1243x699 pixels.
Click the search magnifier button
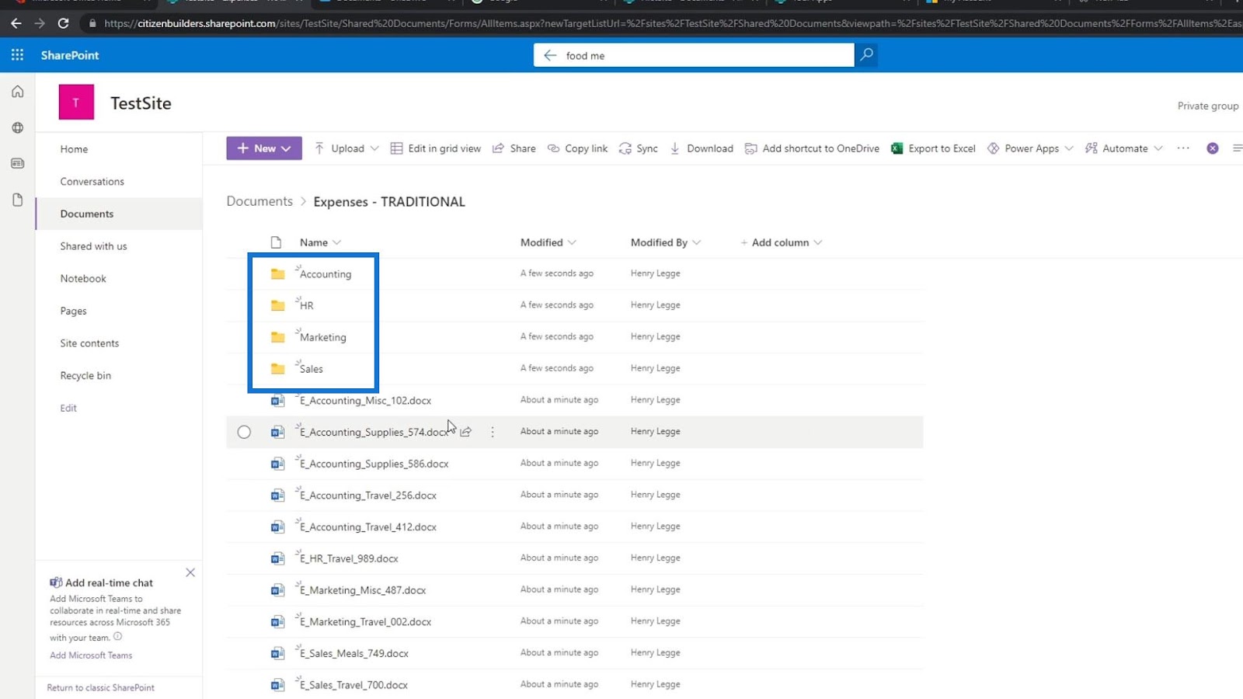point(866,55)
